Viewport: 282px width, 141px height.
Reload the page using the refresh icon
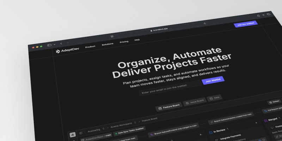(205, 23)
